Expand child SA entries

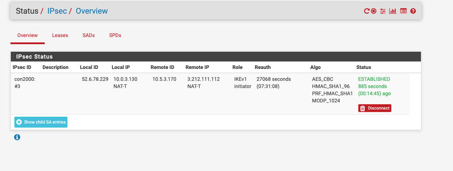point(41,122)
